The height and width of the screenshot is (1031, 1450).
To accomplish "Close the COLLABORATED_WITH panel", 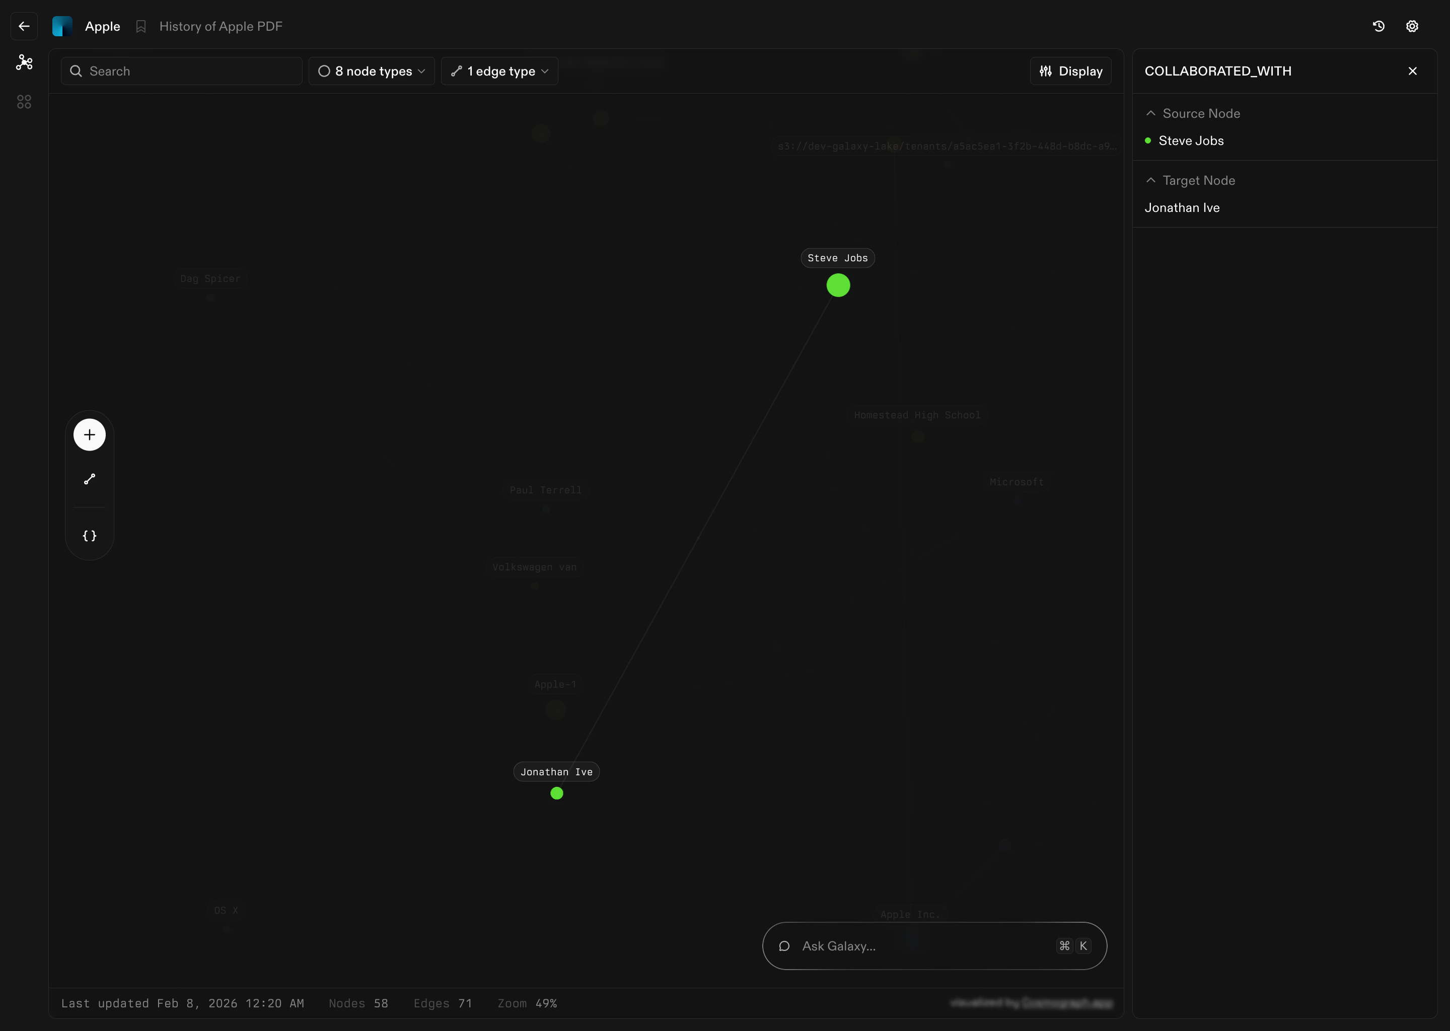I will [1413, 71].
